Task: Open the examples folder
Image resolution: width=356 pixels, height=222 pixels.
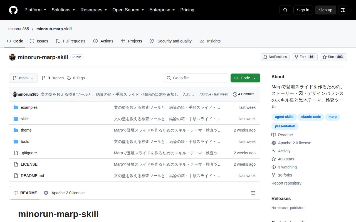Action: tap(29, 107)
